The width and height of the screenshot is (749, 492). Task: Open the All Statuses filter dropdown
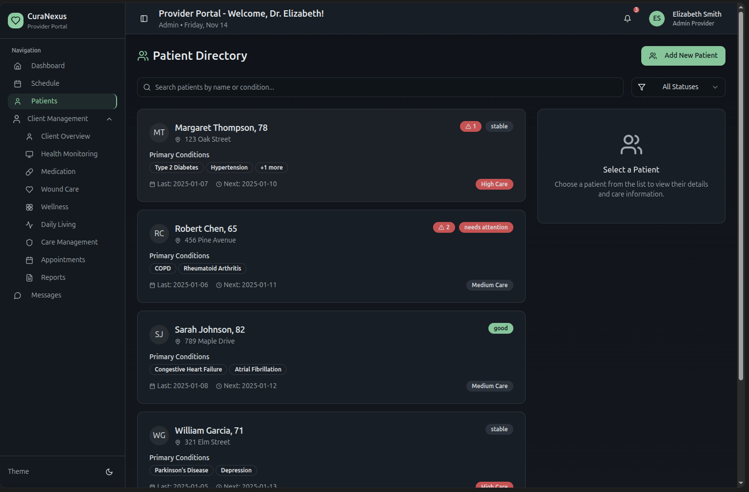678,87
